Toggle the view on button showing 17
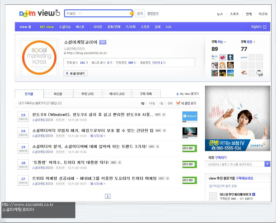Image resolution: width=276 pixels, height=223 pixels. (x=23, y=180)
